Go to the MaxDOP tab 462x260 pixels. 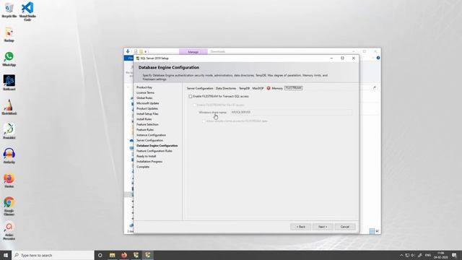pyautogui.click(x=258, y=88)
